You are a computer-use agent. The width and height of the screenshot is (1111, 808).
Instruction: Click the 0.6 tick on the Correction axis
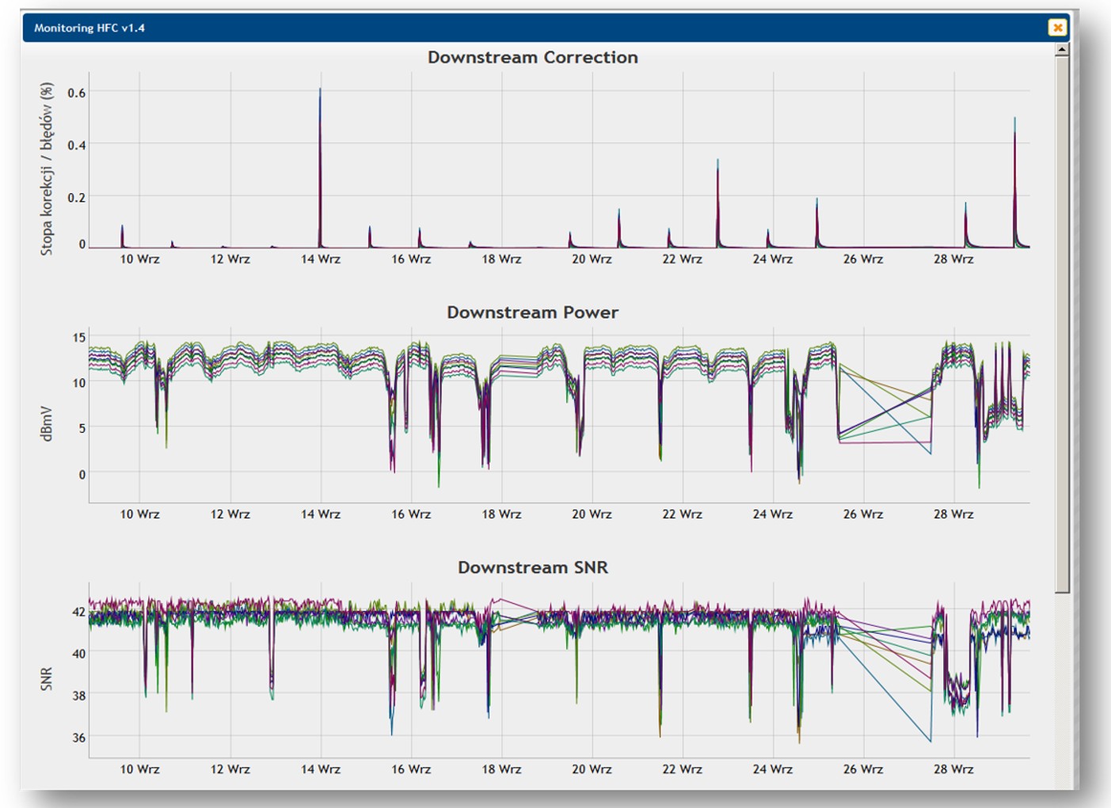[x=76, y=93]
